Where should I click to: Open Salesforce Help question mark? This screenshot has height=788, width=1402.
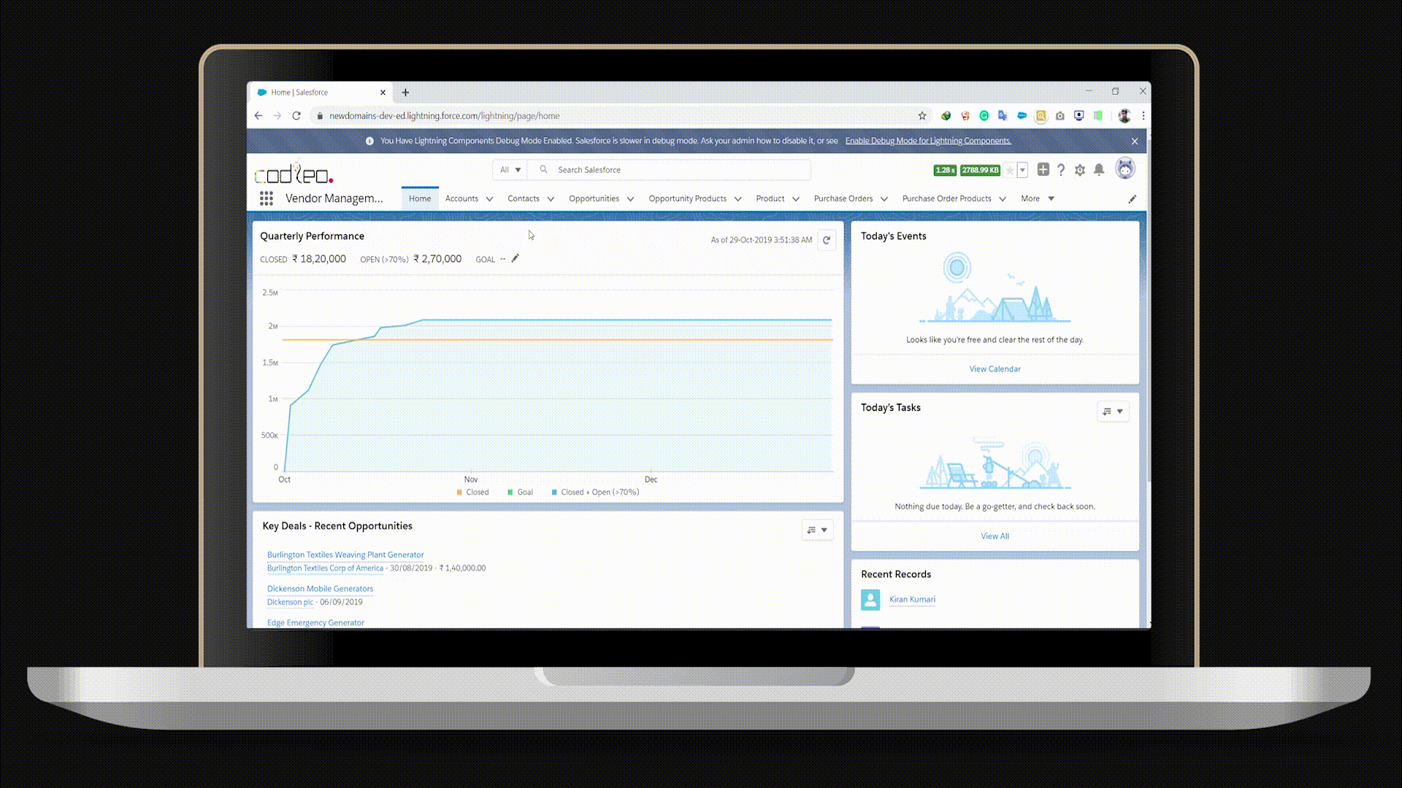point(1061,170)
